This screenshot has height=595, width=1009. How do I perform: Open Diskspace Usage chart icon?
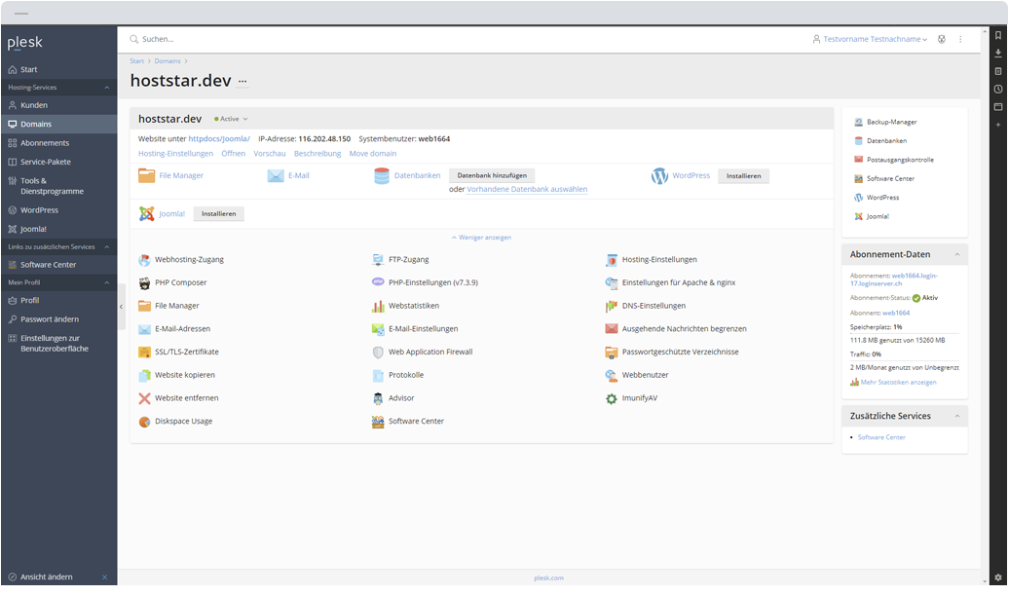(144, 422)
